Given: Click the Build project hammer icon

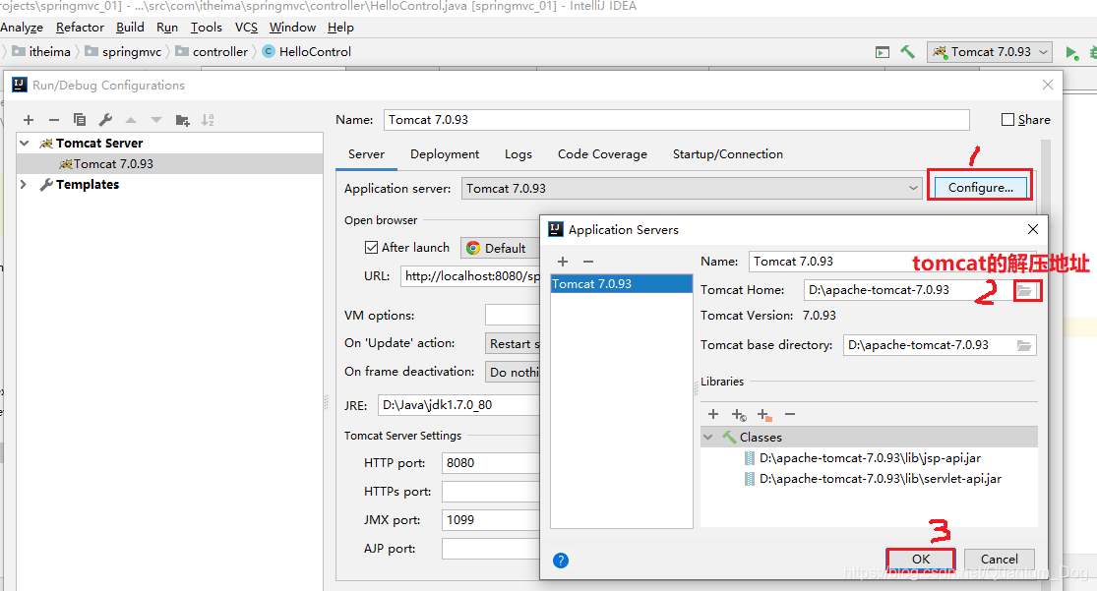Looking at the screenshot, I should click(907, 52).
